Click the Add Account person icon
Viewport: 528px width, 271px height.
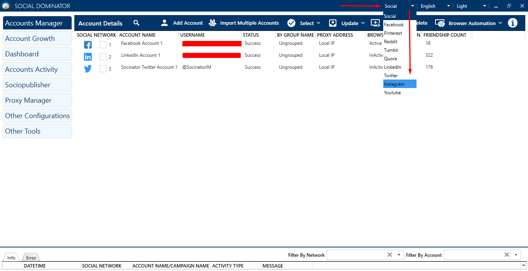click(x=165, y=23)
